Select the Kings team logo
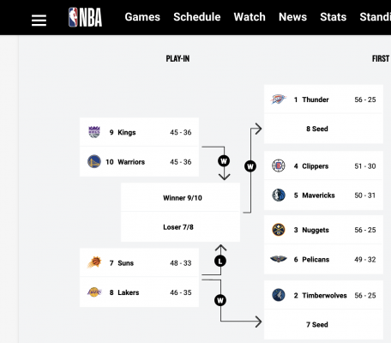 click(94, 132)
